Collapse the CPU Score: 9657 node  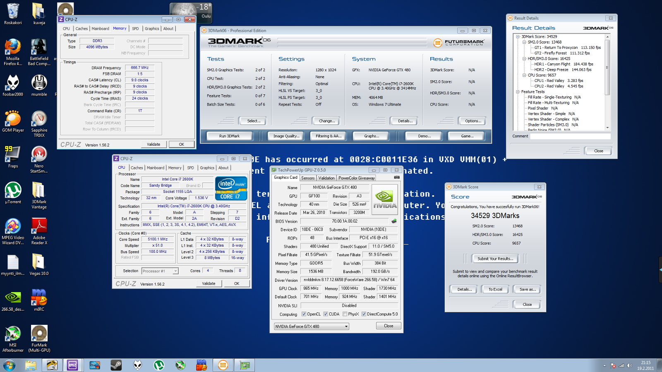click(524, 75)
